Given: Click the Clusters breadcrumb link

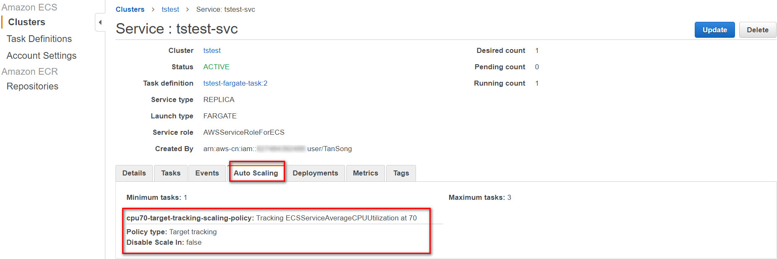Looking at the screenshot, I should point(130,9).
